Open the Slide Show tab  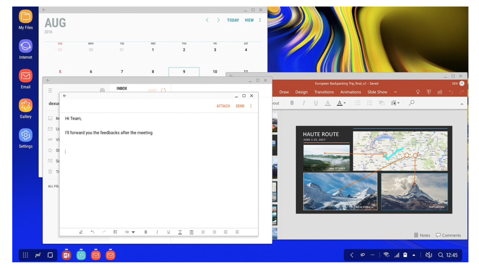(x=377, y=92)
